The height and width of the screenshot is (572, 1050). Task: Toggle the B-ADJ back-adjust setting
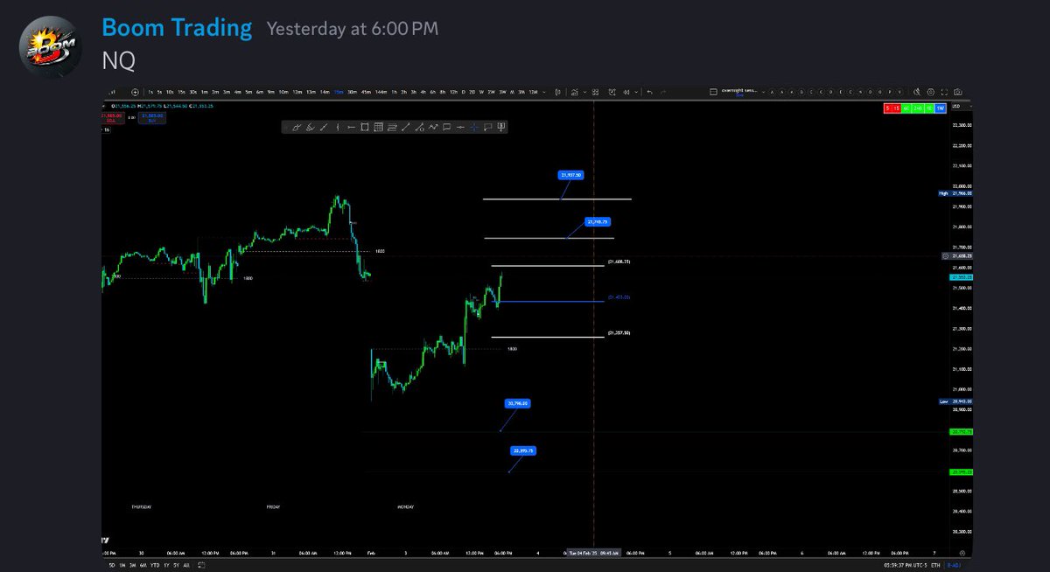pyautogui.click(x=953, y=565)
